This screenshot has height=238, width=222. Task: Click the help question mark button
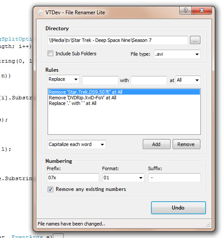point(185,10)
